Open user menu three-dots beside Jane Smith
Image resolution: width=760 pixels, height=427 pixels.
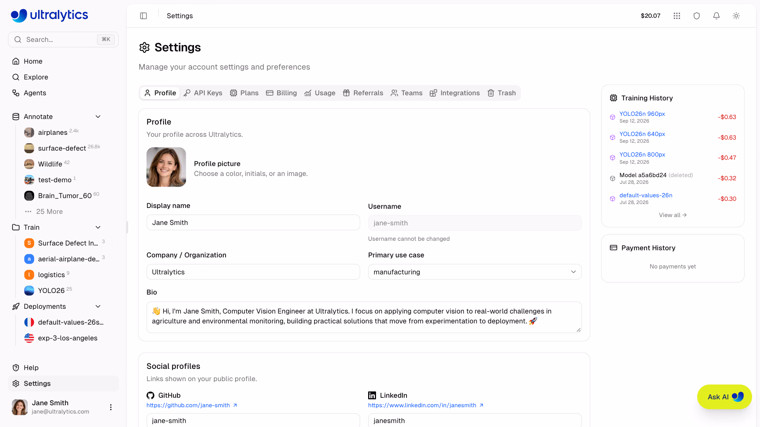click(x=111, y=407)
